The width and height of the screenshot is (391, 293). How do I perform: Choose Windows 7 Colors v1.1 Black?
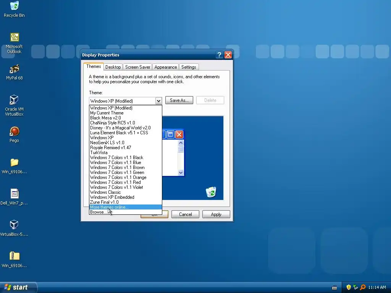click(x=125, y=158)
